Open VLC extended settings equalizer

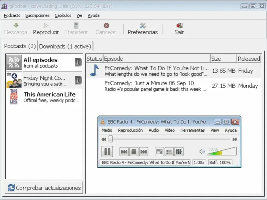coord(179,152)
